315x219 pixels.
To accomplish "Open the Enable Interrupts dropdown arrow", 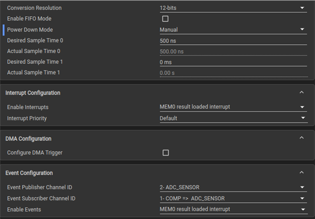I will 302,107.
